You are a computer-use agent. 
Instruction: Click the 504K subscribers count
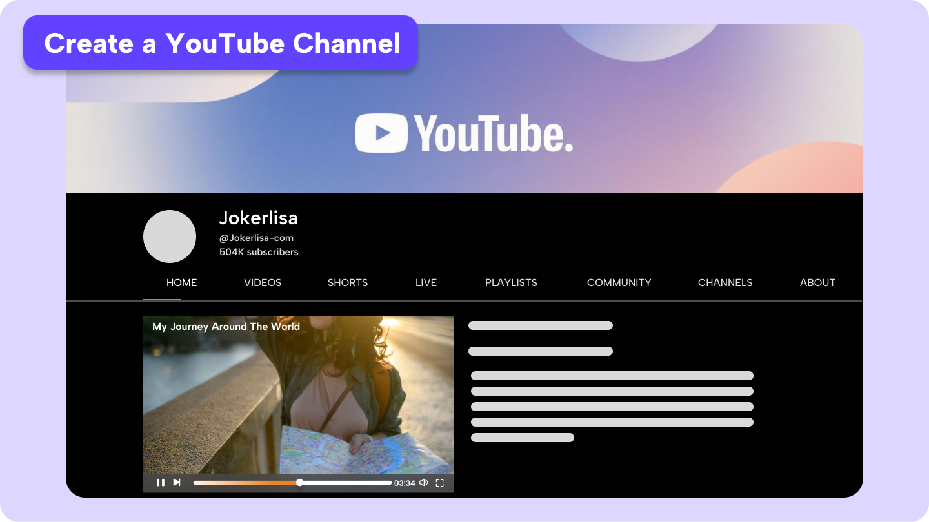tap(258, 252)
